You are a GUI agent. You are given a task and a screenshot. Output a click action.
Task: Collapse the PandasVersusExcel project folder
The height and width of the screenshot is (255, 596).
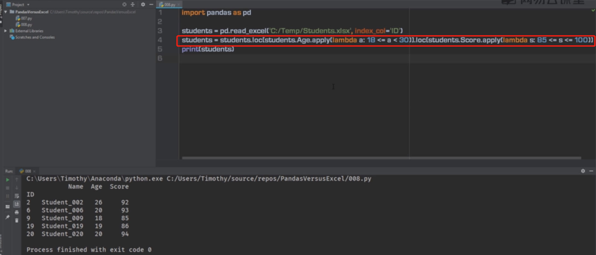point(6,12)
